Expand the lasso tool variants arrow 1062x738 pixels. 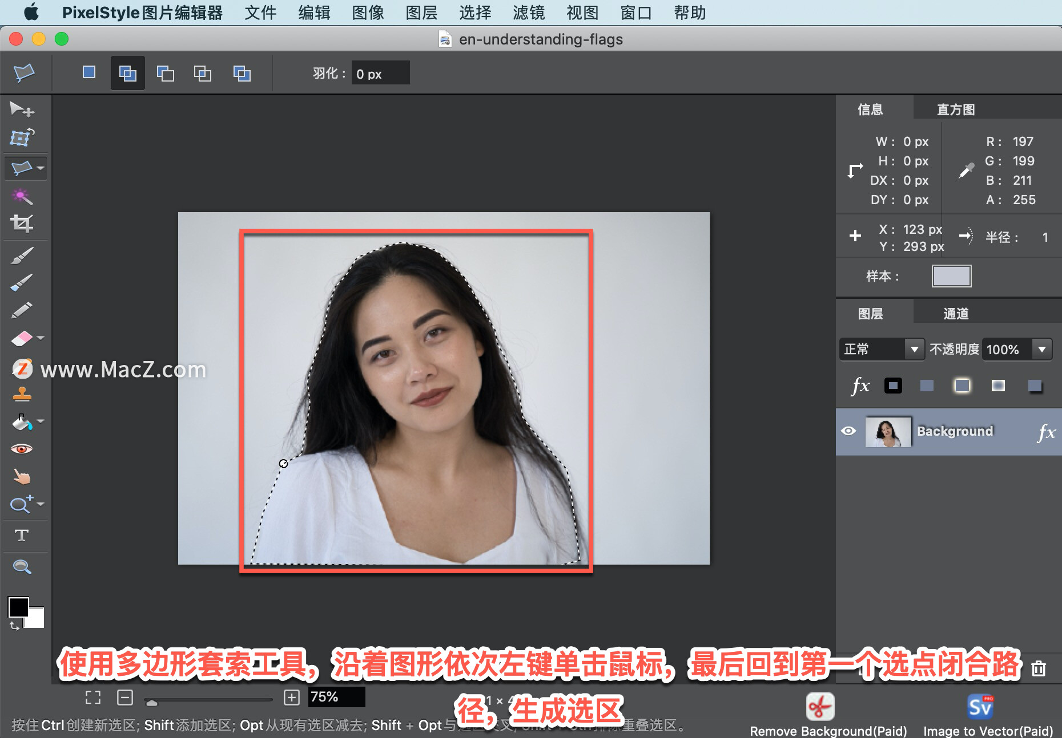point(39,167)
